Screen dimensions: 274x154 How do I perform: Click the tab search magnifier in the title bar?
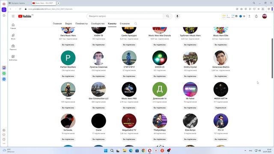coord(254,3)
